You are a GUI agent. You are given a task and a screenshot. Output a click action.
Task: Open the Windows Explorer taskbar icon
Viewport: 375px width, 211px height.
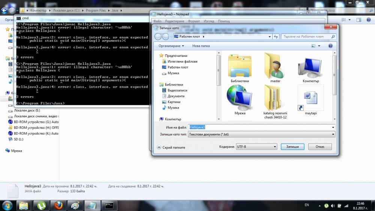(23, 205)
